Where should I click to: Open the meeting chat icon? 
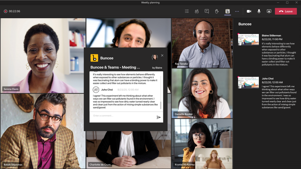[207, 11]
